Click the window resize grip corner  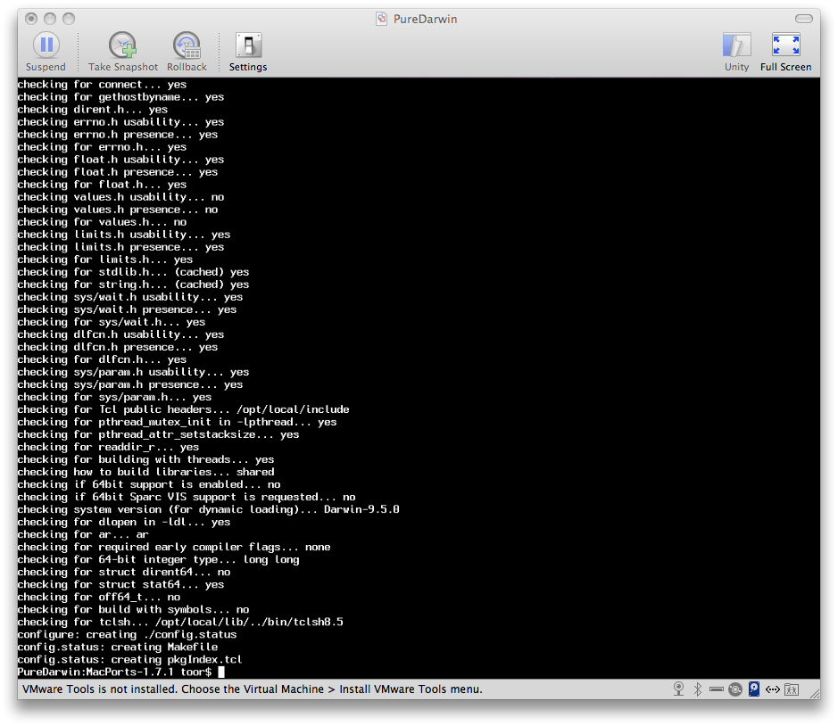point(815,693)
